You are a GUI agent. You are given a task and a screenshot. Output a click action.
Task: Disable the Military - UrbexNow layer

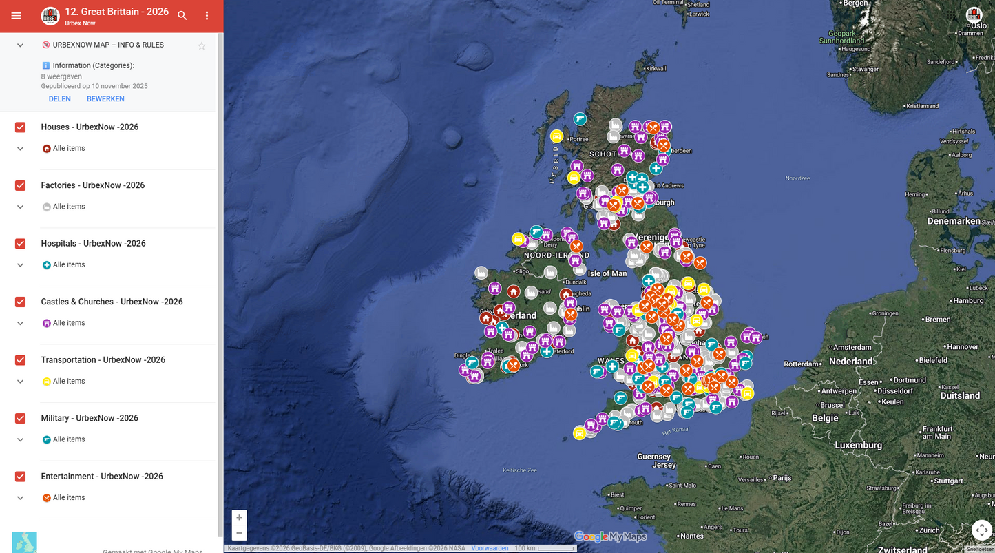[21, 418]
